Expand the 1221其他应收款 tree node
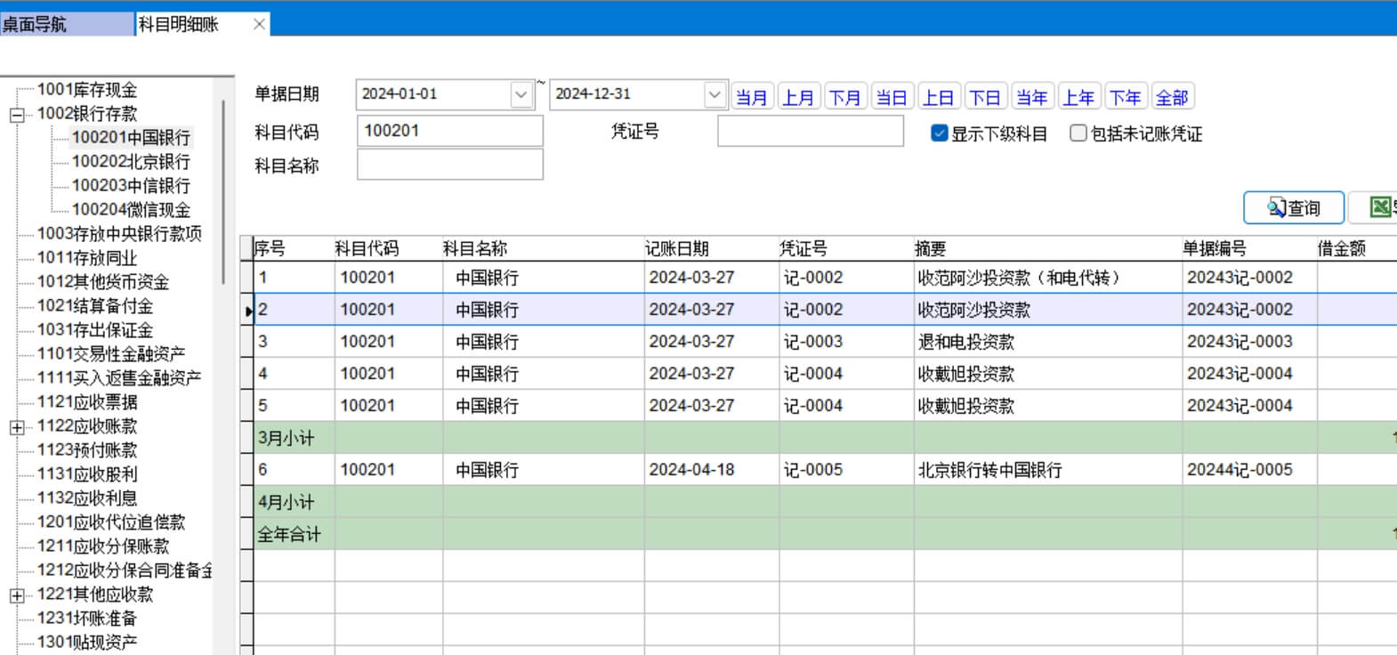The height and width of the screenshot is (655, 1397). 17,595
